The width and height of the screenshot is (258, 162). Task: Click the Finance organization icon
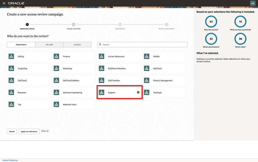click(56, 56)
